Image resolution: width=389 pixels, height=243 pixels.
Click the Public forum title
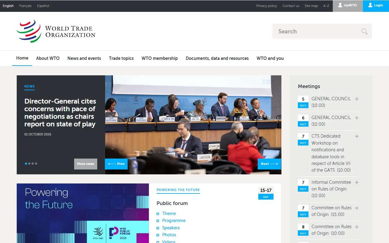pos(172,203)
